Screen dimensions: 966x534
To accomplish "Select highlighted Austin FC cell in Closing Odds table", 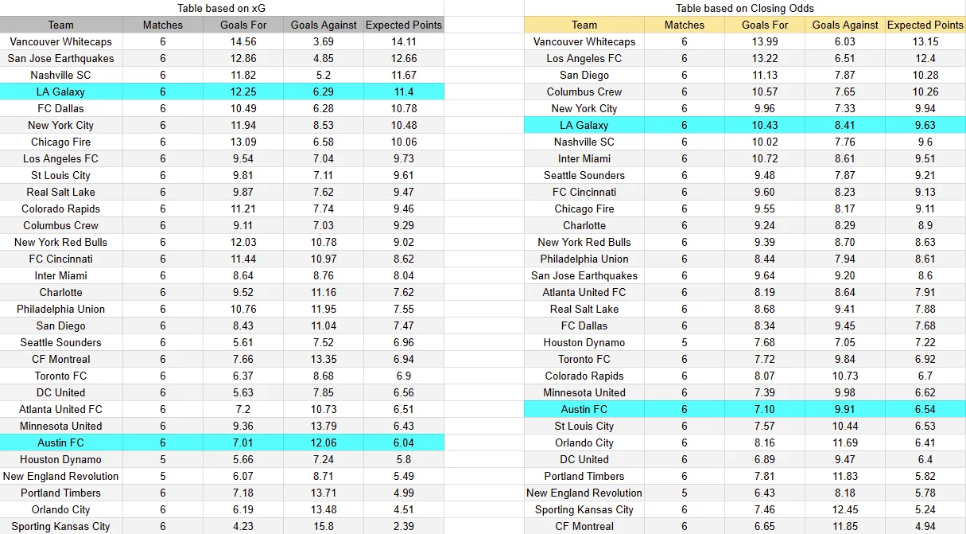I will (584, 409).
